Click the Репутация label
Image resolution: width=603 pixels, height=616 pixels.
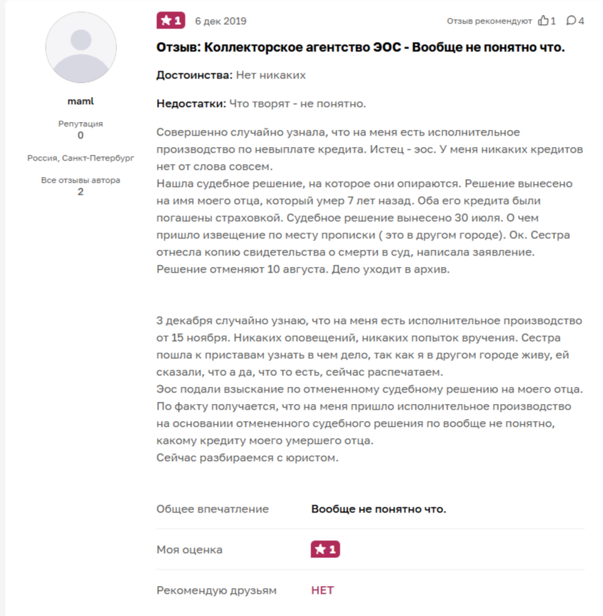[x=81, y=123]
